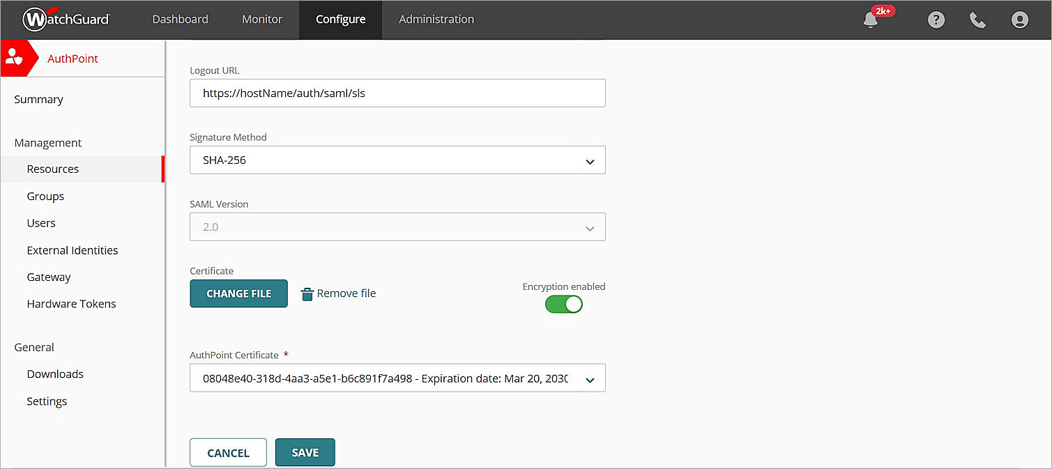Open the Administration tab
Screen dimensions: 1052x469
tap(436, 20)
